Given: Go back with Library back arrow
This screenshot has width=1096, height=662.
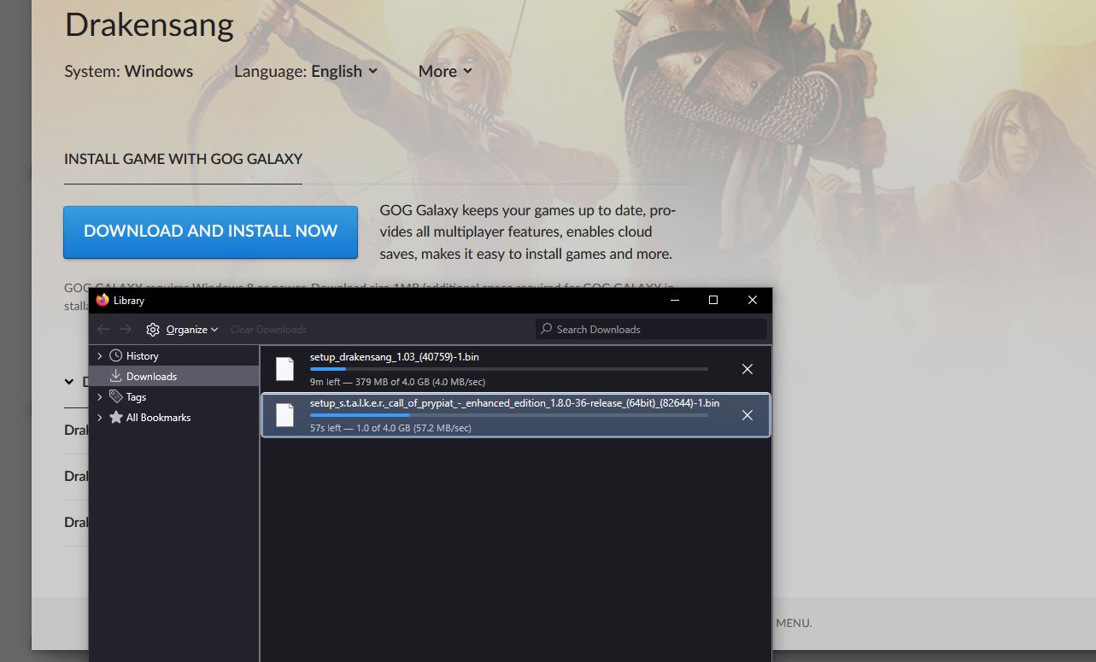Looking at the screenshot, I should tap(103, 330).
